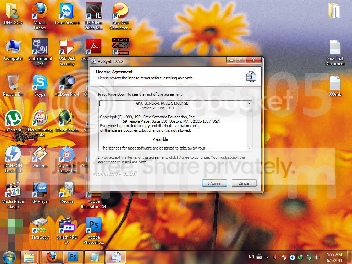Screen dimensions: 352x264
Task: Launch Adobe Photoshop desktop shortcut
Action: [x=93, y=230]
